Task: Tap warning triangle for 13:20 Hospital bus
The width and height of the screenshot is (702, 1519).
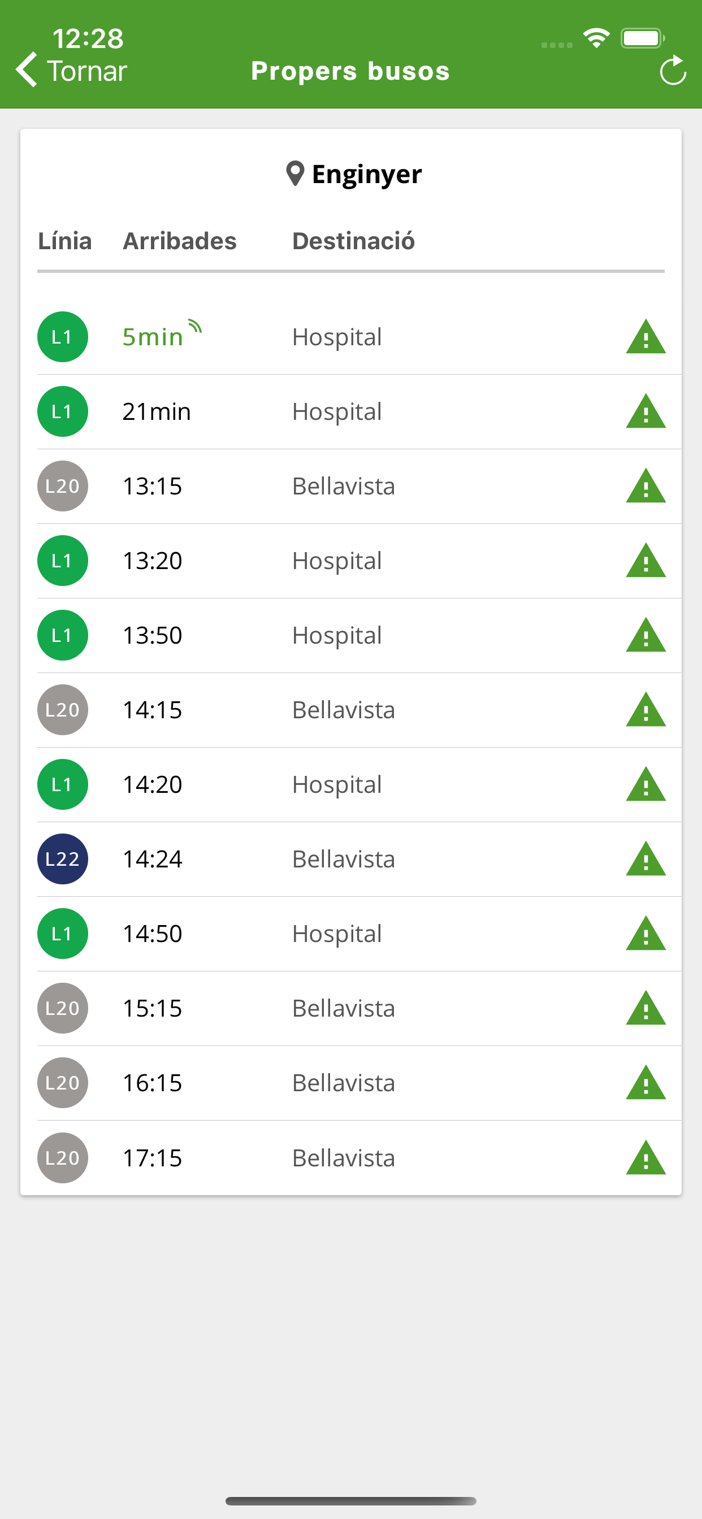Action: coord(645,560)
